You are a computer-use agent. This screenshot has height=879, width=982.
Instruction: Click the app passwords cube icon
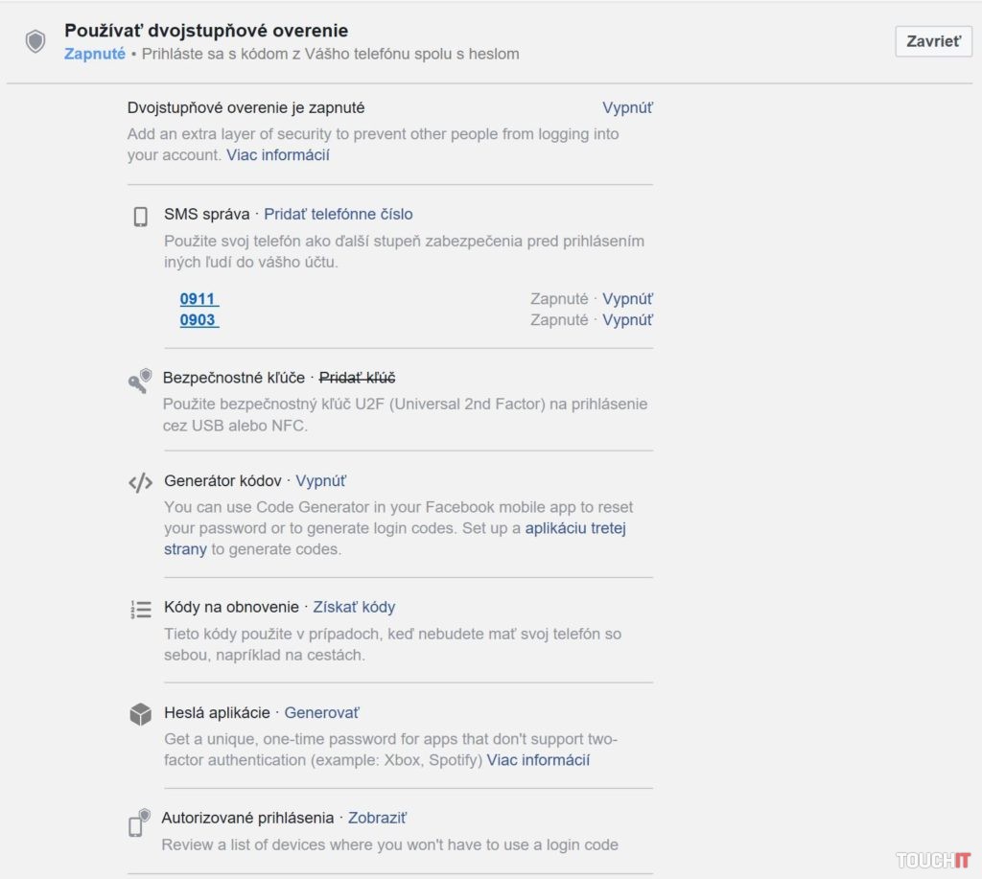[140, 715]
